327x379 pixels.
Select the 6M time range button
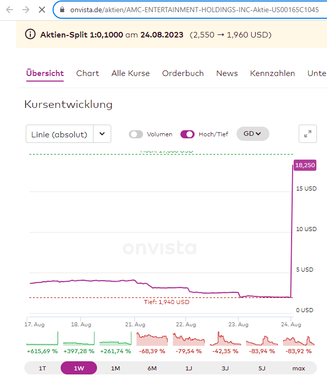[152, 368]
